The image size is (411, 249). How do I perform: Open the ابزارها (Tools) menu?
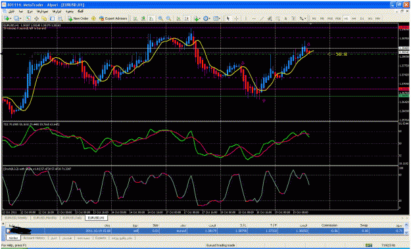(x=57, y=12)
